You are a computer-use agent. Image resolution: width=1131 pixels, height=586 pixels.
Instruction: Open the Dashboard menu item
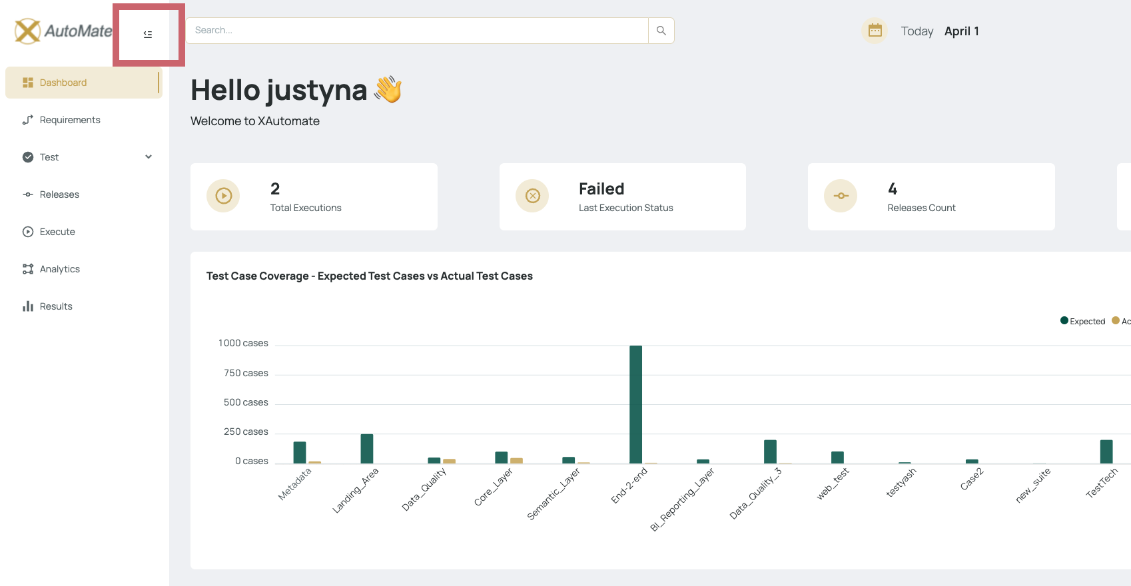(x=84, y=83)
